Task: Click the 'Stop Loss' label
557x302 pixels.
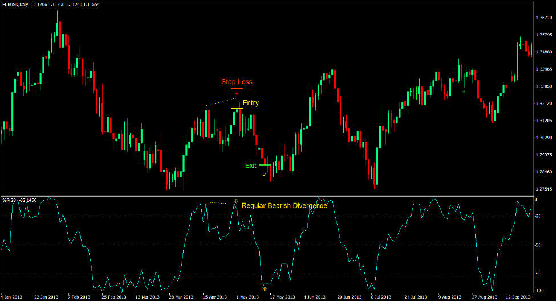Action: click(x=237, y=82)
